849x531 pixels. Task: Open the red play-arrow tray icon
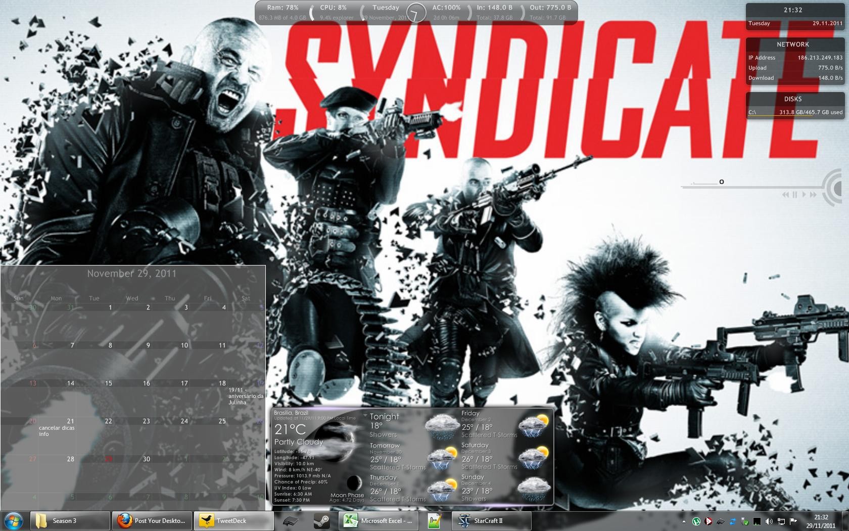pos(709,521)
